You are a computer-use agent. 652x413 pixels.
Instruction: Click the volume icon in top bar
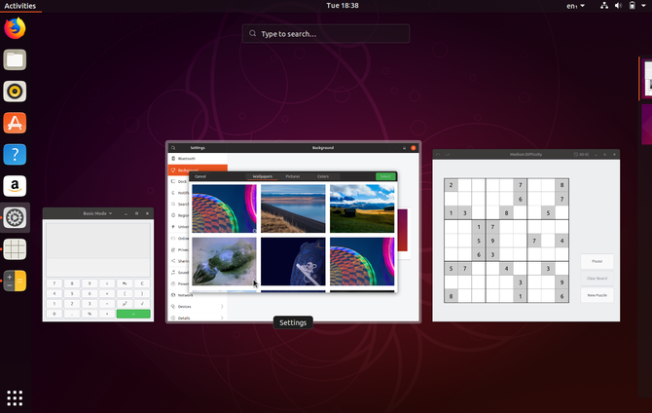click(618, 6)
